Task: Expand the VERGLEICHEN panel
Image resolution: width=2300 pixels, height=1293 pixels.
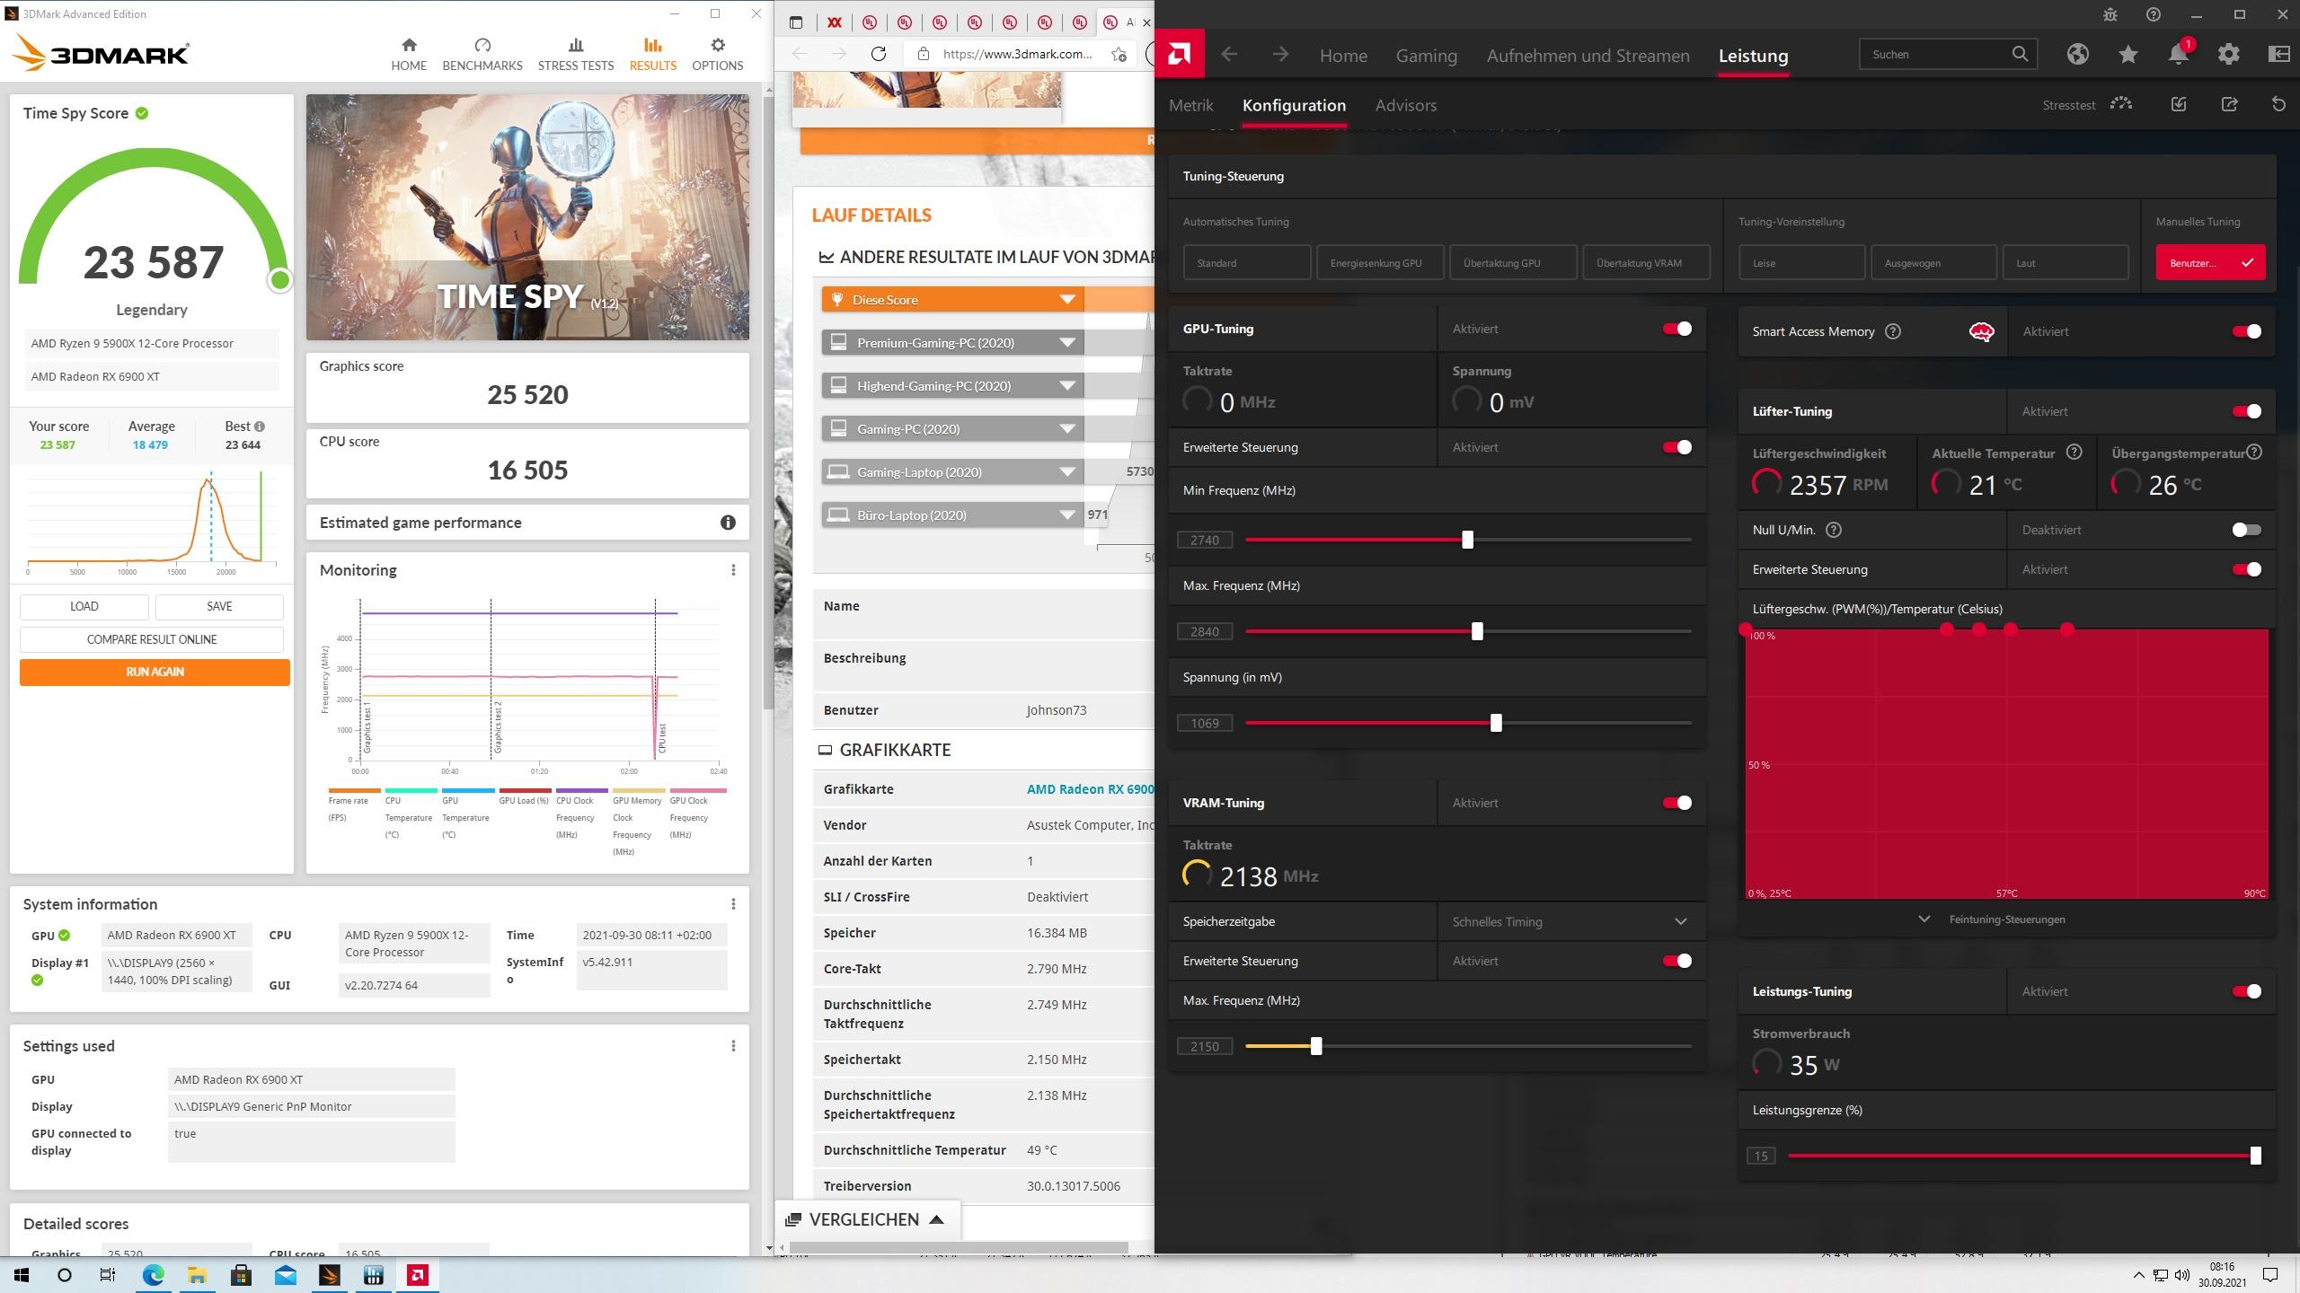Action: click(x=867, y=1219)
